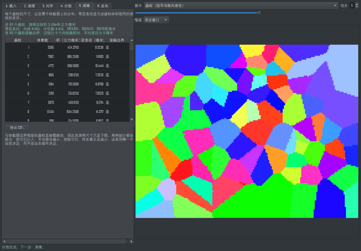Image resolution: width=361 pixels, height=251 pixels.
Task: Increase the 切片 slice number by one
Action: (x=357, y=4)
